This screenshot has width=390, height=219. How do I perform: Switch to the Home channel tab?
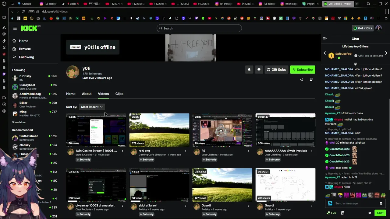(71, 94)
